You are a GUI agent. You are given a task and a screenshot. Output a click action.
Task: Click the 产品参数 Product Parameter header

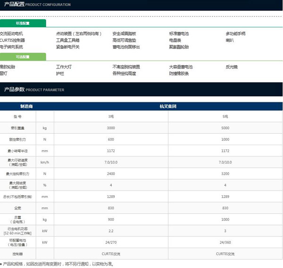[34, 89]
